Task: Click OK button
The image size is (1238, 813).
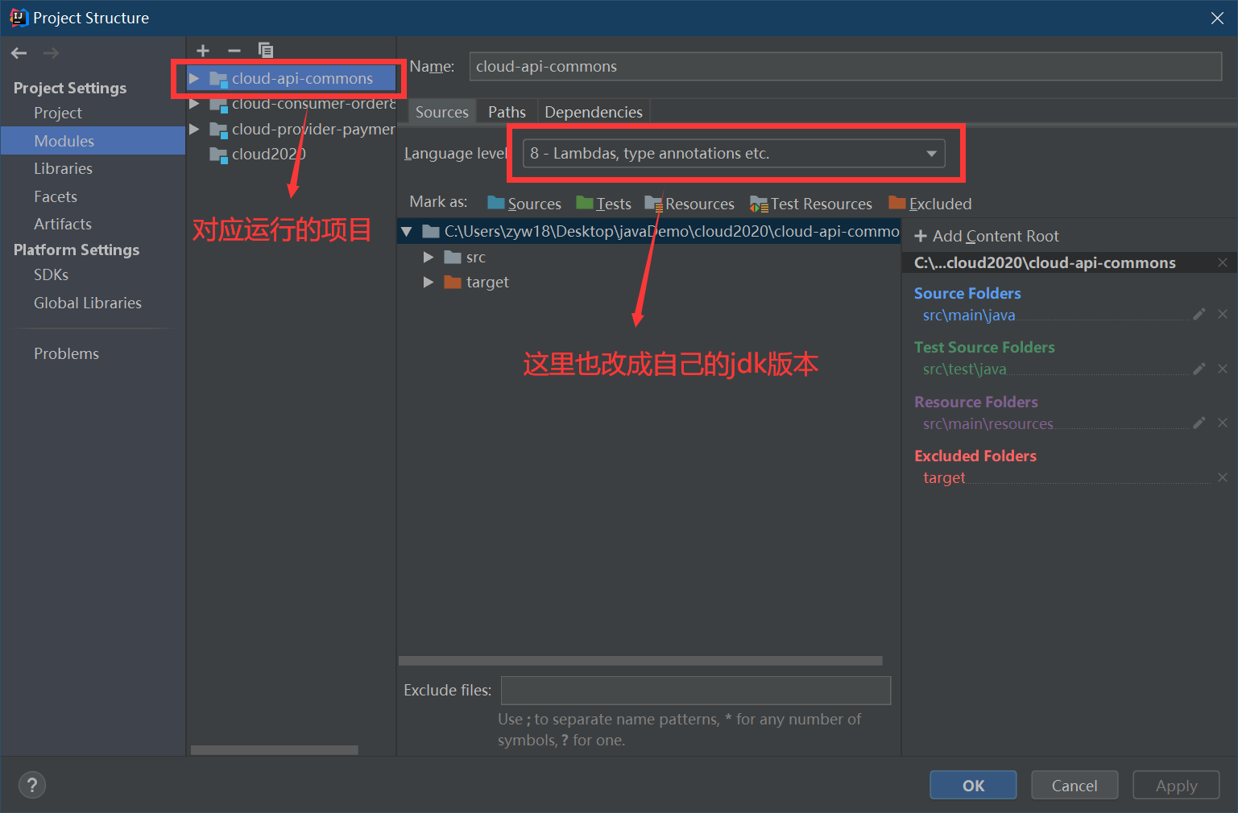Action: point(973,785)
